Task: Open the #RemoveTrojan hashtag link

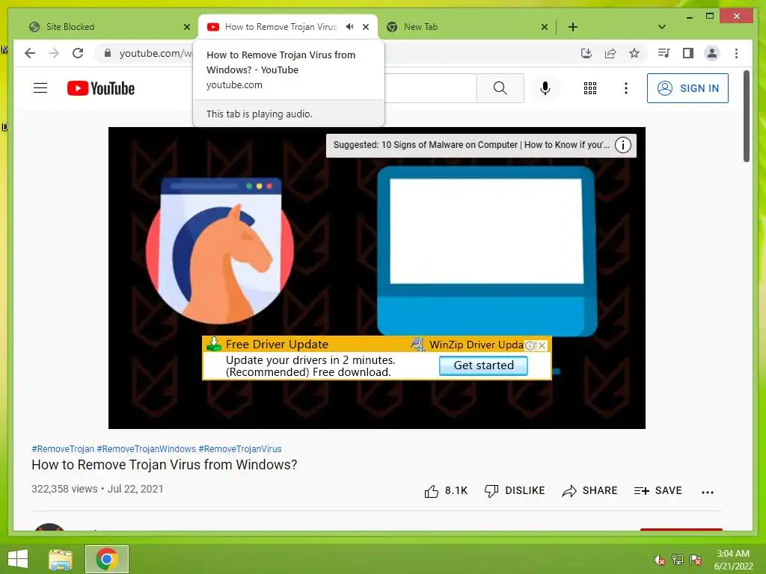Action: click(63, 449)
